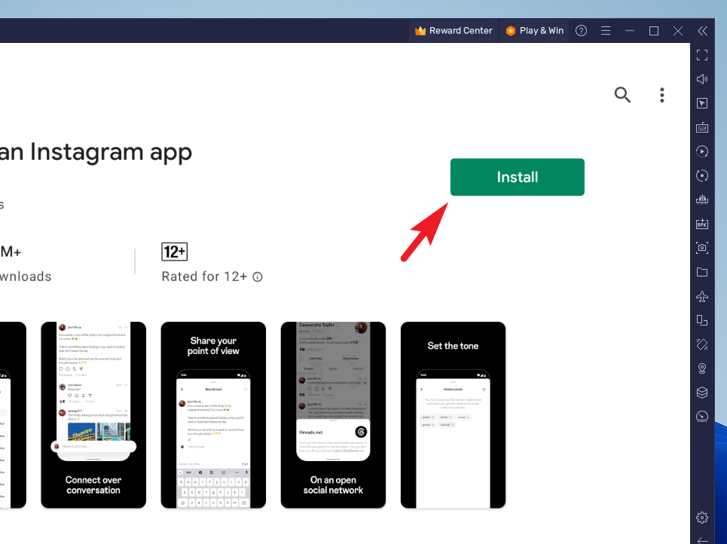
Task: Open the Reward Center
Action: tap(454, 31)
